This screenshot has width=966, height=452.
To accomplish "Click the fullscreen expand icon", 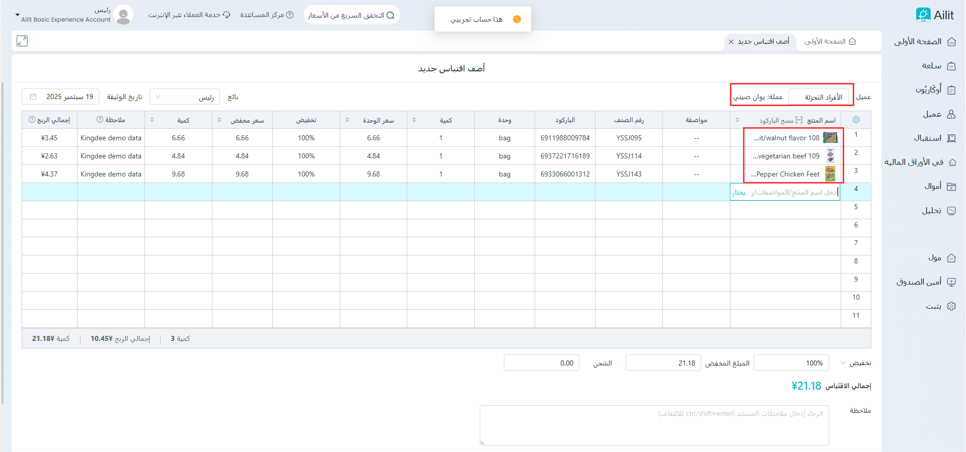I will tap(22, 41).
